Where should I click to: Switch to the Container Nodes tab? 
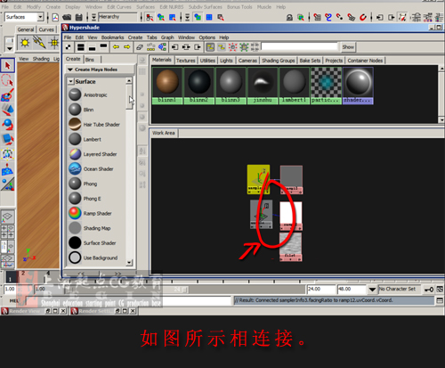[x=365, y=61]
